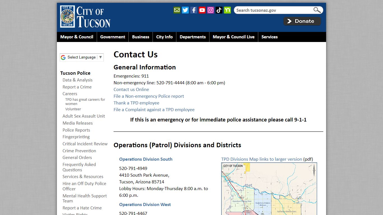This screenshot has height=215, width=383.
Task: Go to Tucson Police sidebar heading
Action: 75,73
